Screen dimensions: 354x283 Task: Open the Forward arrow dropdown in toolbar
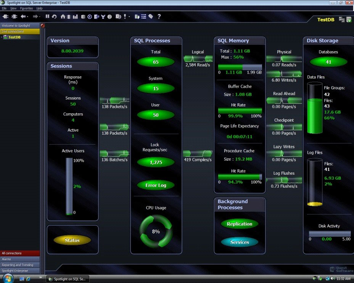(x=39, y=16)
